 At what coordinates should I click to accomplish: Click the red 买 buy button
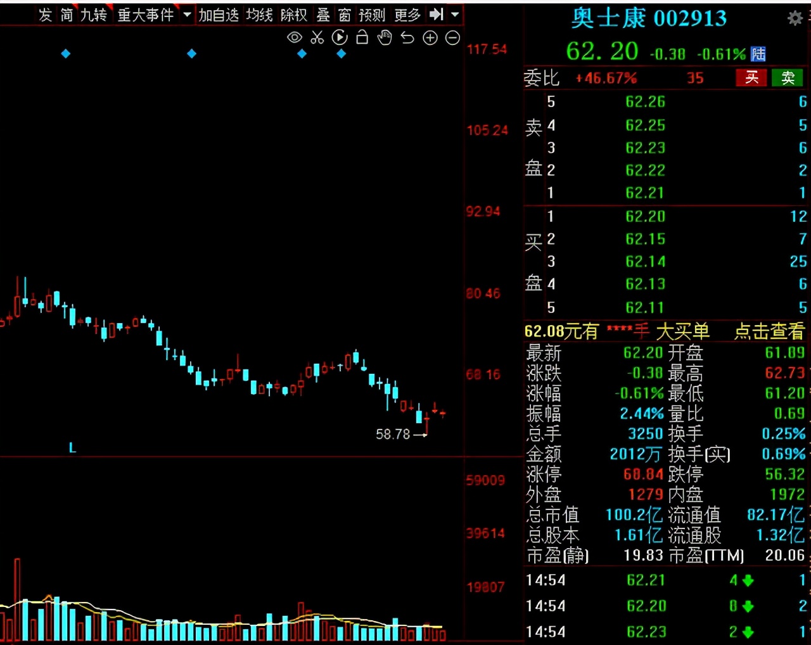point(751,78)
